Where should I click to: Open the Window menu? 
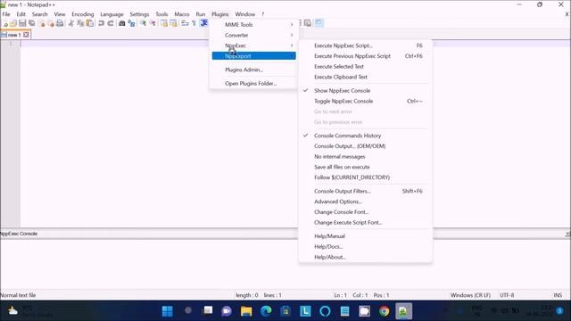coord(245,14)
